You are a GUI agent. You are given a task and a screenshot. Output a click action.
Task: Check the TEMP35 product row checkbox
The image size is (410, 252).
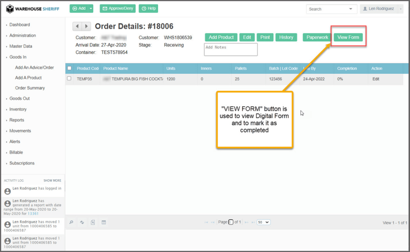[x=69, y=79]
